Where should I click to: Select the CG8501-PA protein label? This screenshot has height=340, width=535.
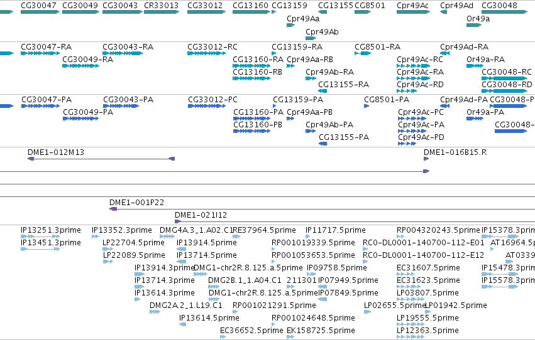387,100
